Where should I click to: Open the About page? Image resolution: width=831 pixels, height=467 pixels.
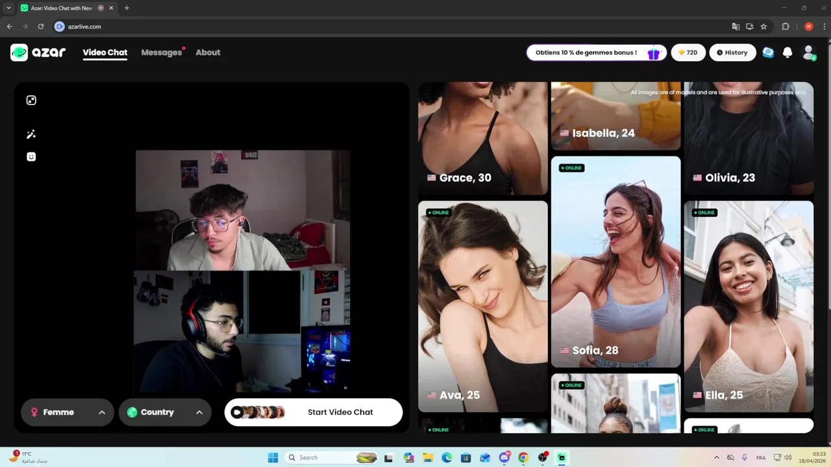pos(208,53)
